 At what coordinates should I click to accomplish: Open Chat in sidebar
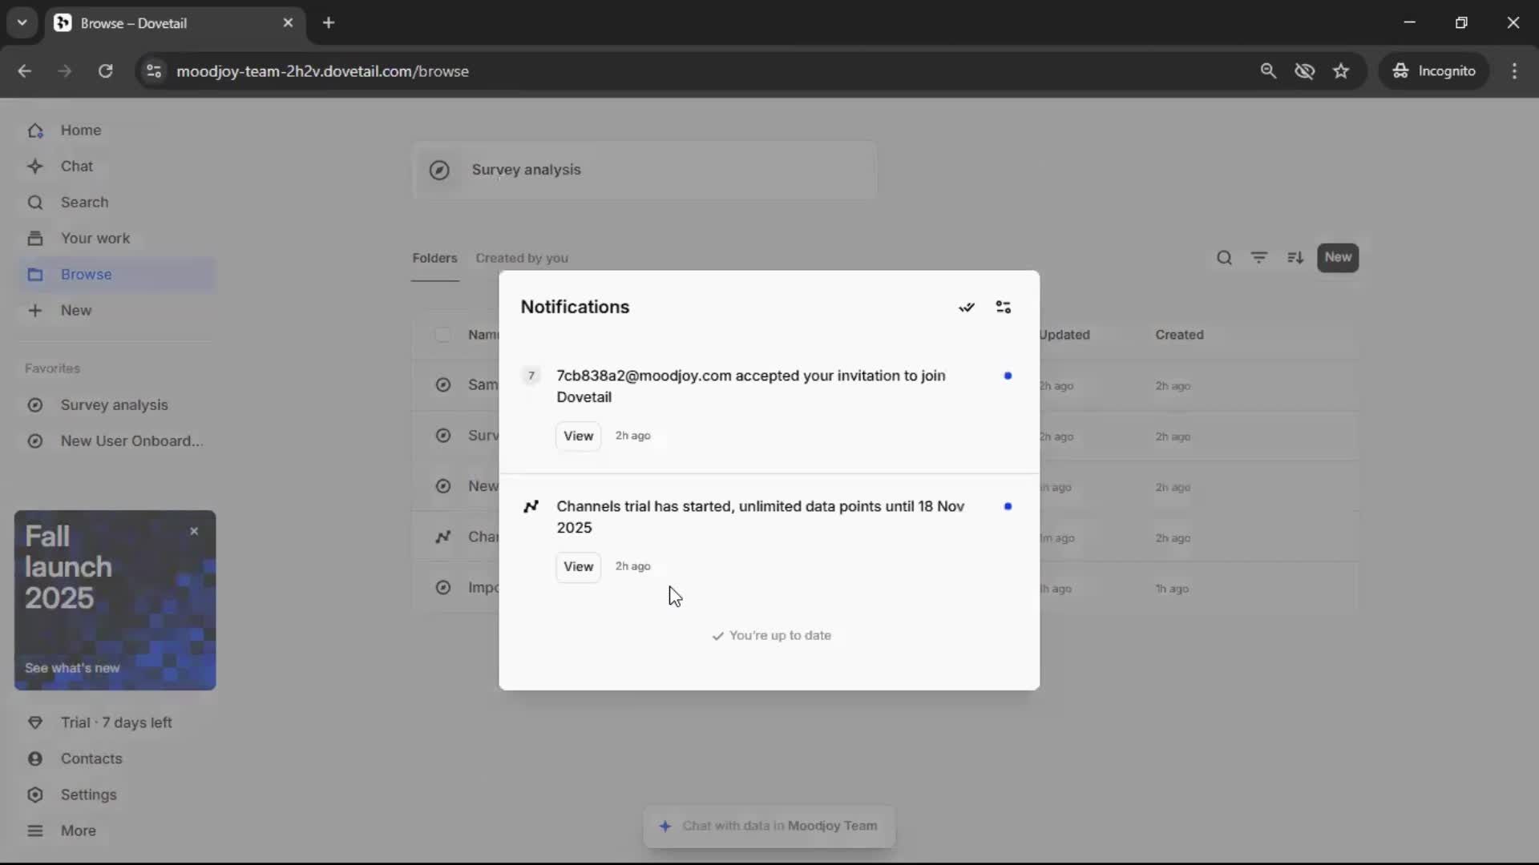[77, 167]
